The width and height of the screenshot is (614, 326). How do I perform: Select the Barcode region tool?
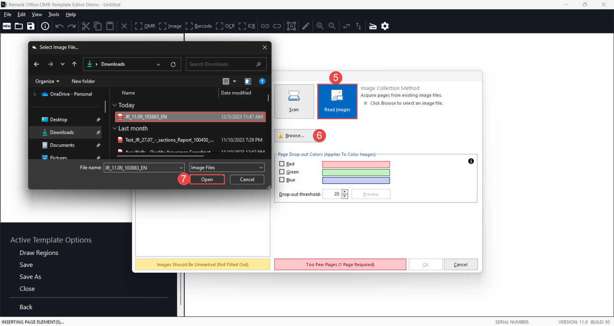[x=199, y=26]
